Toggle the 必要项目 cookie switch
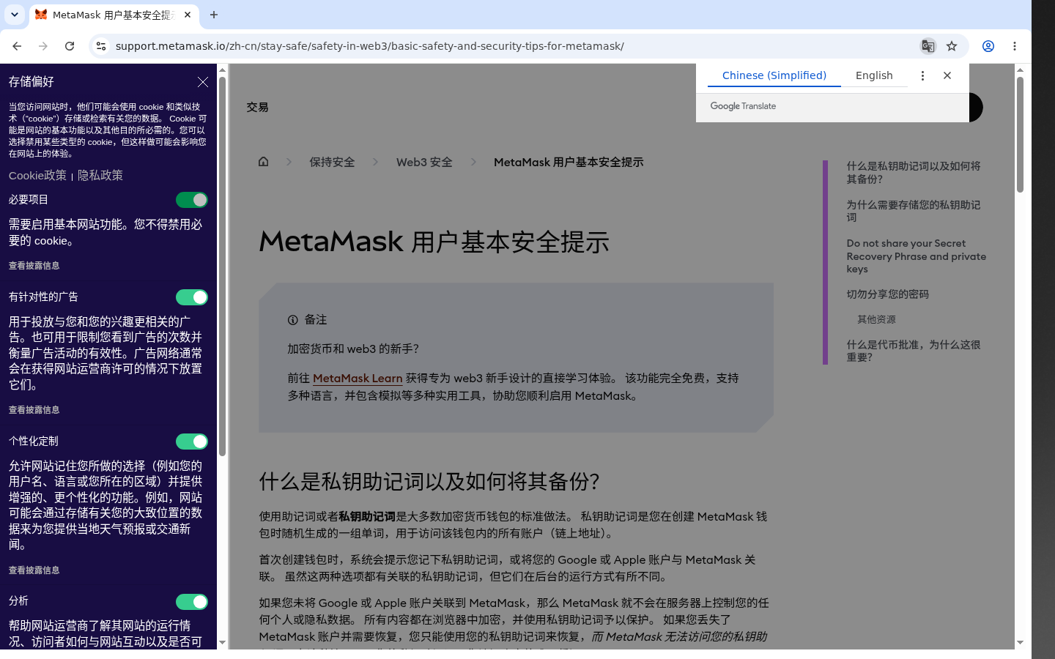 coord(192,200)
